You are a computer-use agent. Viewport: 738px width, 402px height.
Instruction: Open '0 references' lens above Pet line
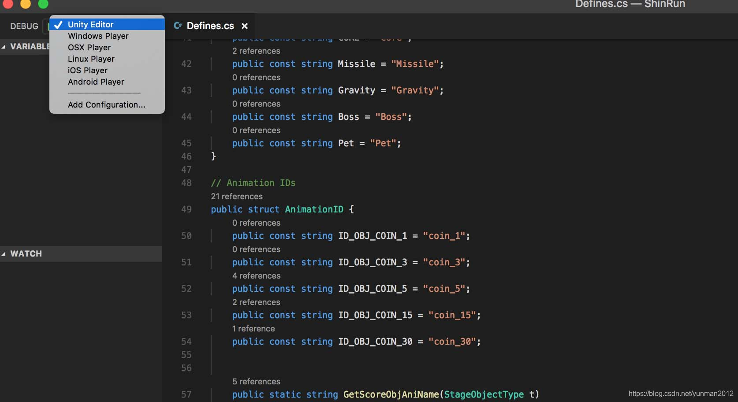click(256, 130)
